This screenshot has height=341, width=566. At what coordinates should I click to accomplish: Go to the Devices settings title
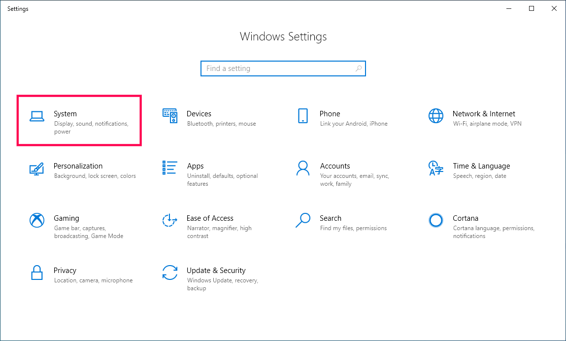[x=199, y=114]
